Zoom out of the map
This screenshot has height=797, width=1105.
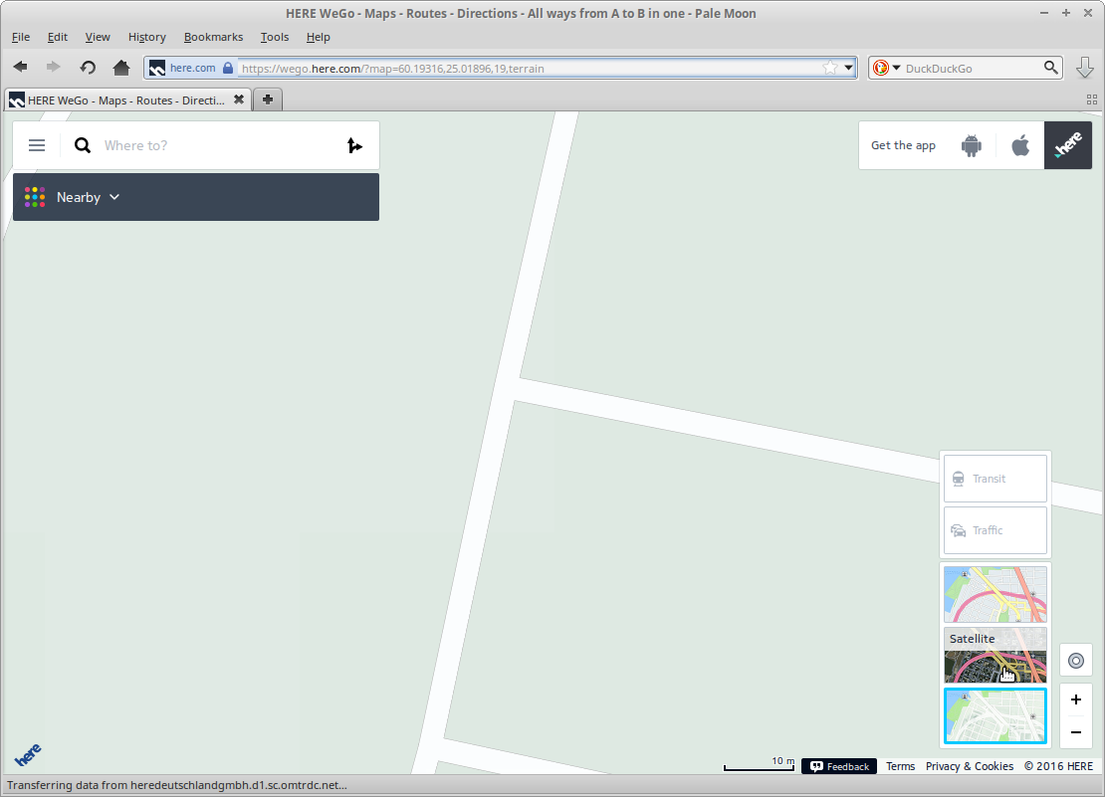(x=1076, y=732)
